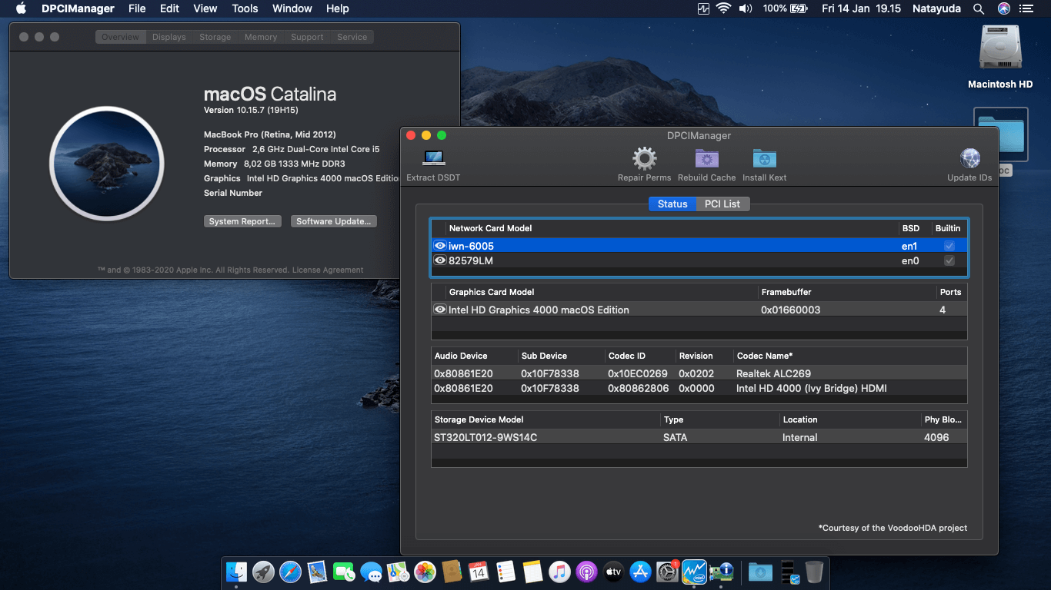
Task: Open the volume control in menu bar
Action: click(745, 9)
